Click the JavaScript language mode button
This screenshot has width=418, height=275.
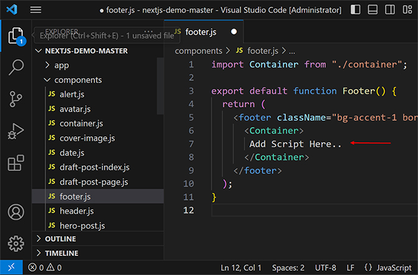(x=386, y=268)
